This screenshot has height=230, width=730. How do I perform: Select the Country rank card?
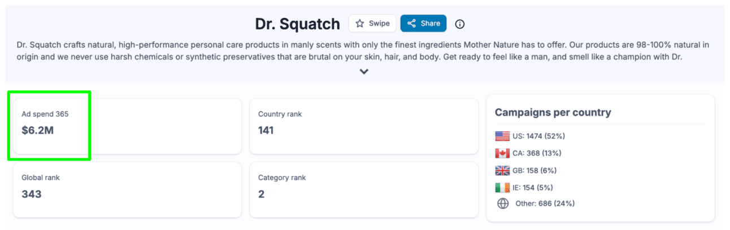[364, 126]
